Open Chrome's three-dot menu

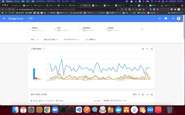pos(182,9)
